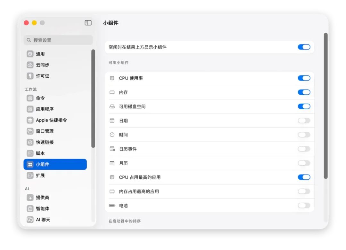Disable 空闲时在结果上方显示小组件 switch
The image size is (346, 250).
[x=304, y=47]
